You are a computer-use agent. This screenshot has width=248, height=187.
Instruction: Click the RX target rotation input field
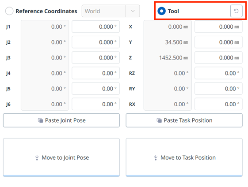[218, 104]
